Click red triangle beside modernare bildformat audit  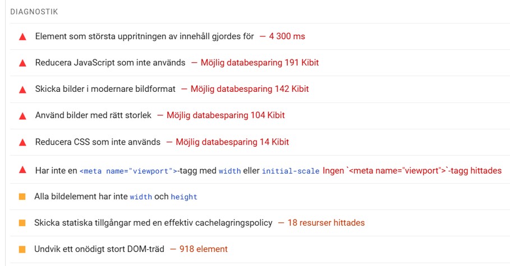pyautogui.click(x=22, y=89)
